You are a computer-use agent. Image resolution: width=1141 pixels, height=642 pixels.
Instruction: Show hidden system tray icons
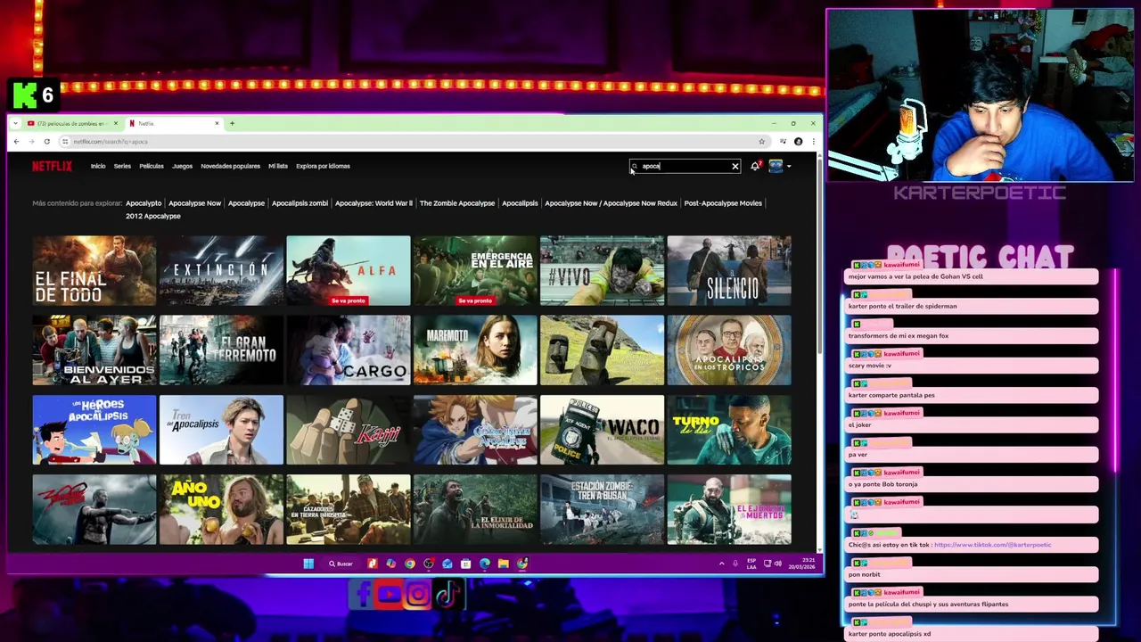(721, 564)
